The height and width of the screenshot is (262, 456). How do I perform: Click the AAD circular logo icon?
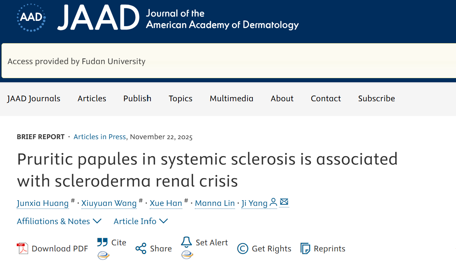31,17
